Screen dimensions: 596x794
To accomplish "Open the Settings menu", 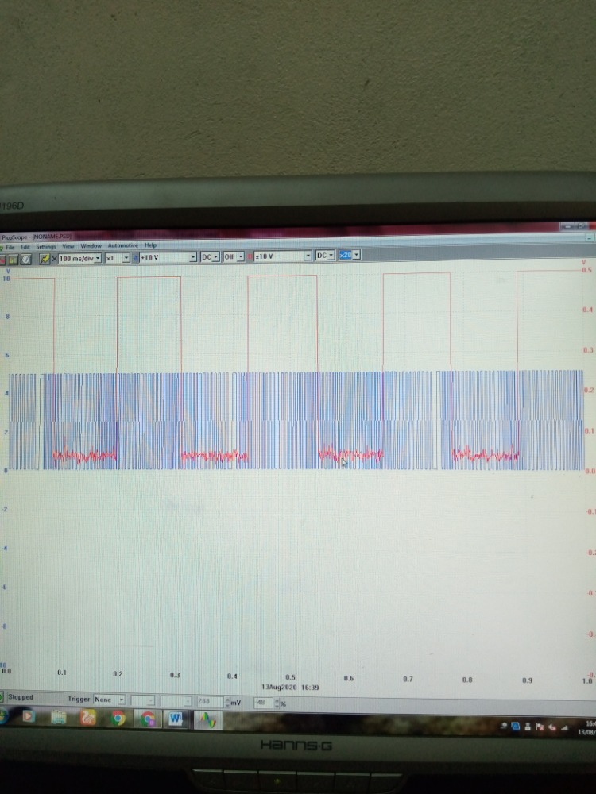I will (45, 246).
